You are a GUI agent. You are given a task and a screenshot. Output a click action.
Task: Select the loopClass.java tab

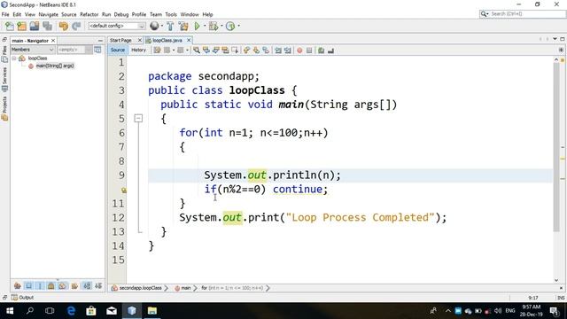click(167, 40)
